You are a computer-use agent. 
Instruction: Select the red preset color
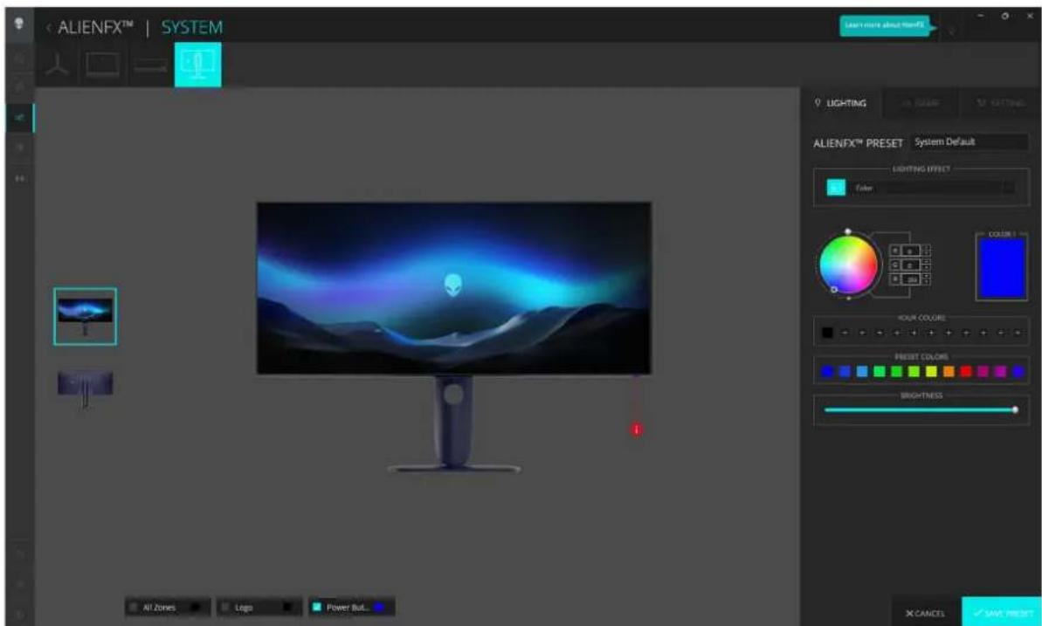966,371
